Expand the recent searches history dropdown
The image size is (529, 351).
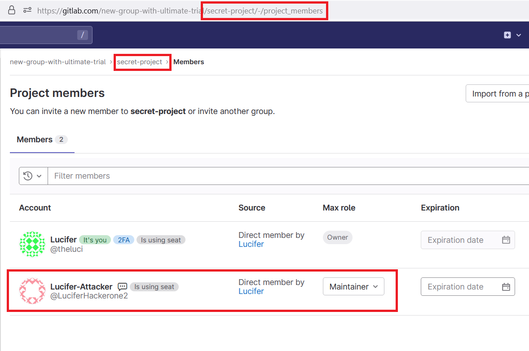point(33,176)
